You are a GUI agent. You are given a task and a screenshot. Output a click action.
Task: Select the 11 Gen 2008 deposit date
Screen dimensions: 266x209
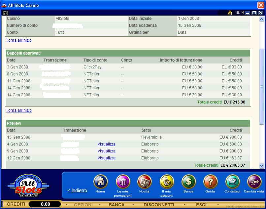coord(19,81)
